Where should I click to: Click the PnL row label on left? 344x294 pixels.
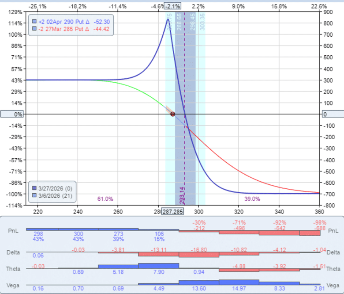13,231
